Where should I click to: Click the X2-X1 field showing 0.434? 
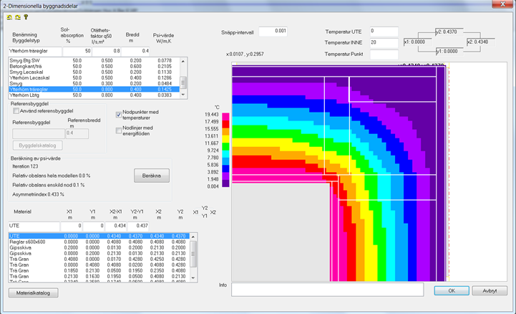click(116, 227)
